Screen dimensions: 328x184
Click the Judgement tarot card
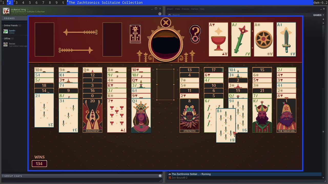pyautogui.click(x=93, y=116)
